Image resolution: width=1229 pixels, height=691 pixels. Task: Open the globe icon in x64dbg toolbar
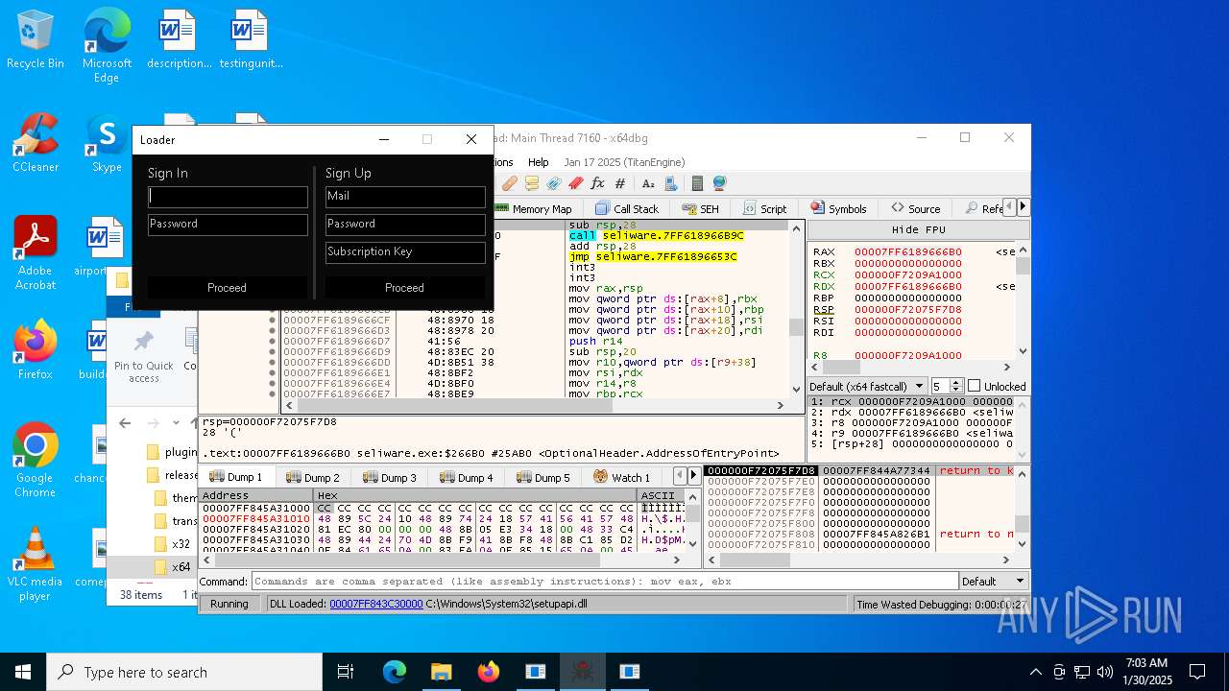(719, 183)
